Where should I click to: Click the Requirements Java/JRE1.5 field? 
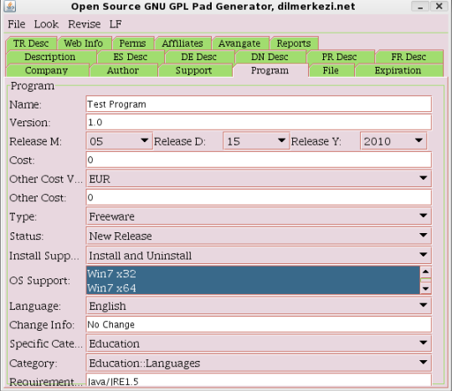click(259, 380)
